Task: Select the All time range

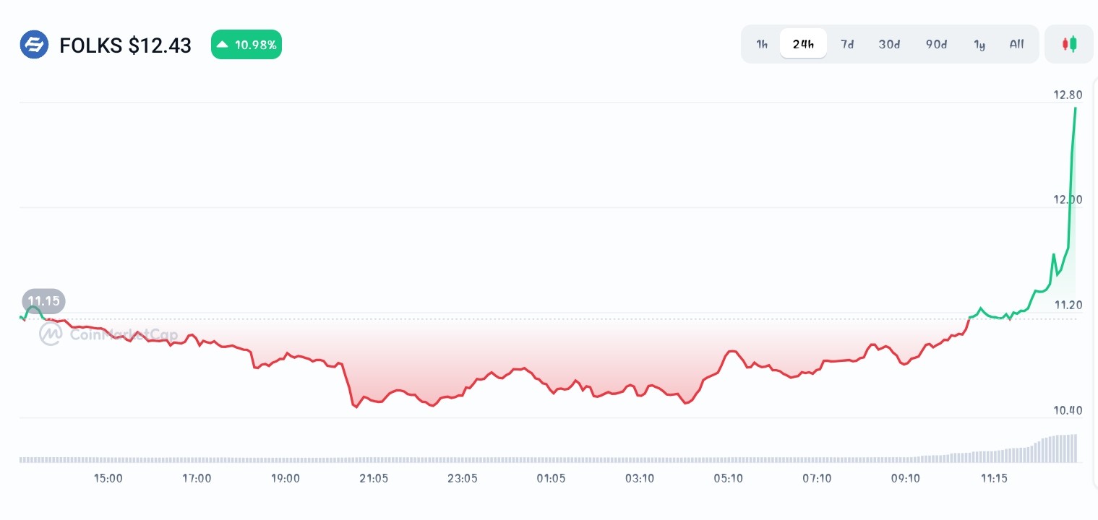Action: (x=1016, y=44)
